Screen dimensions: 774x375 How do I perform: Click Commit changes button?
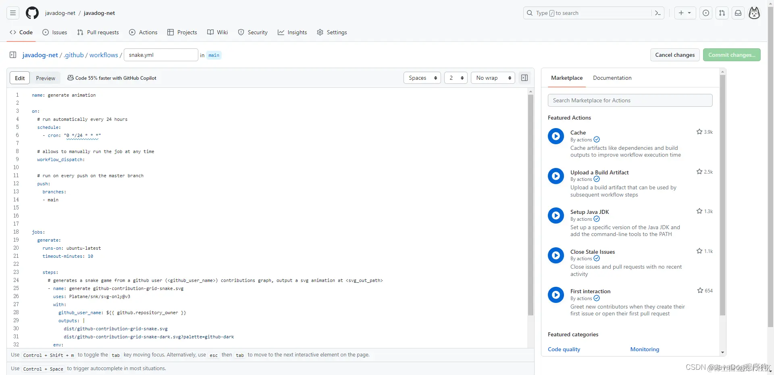[x=732, y=55]
